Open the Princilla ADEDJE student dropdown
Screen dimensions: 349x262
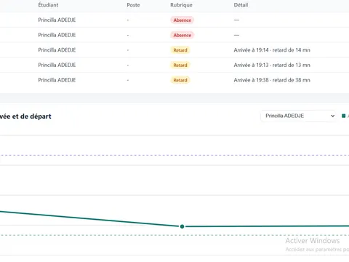[298, 116]
